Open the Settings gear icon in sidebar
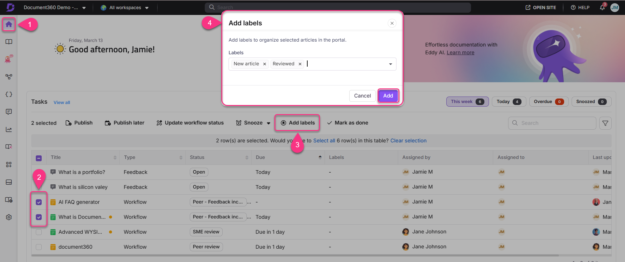 click(x=9, y=217)
